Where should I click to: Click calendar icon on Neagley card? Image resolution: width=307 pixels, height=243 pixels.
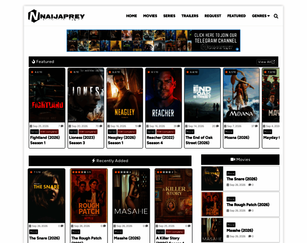point(109,126)
